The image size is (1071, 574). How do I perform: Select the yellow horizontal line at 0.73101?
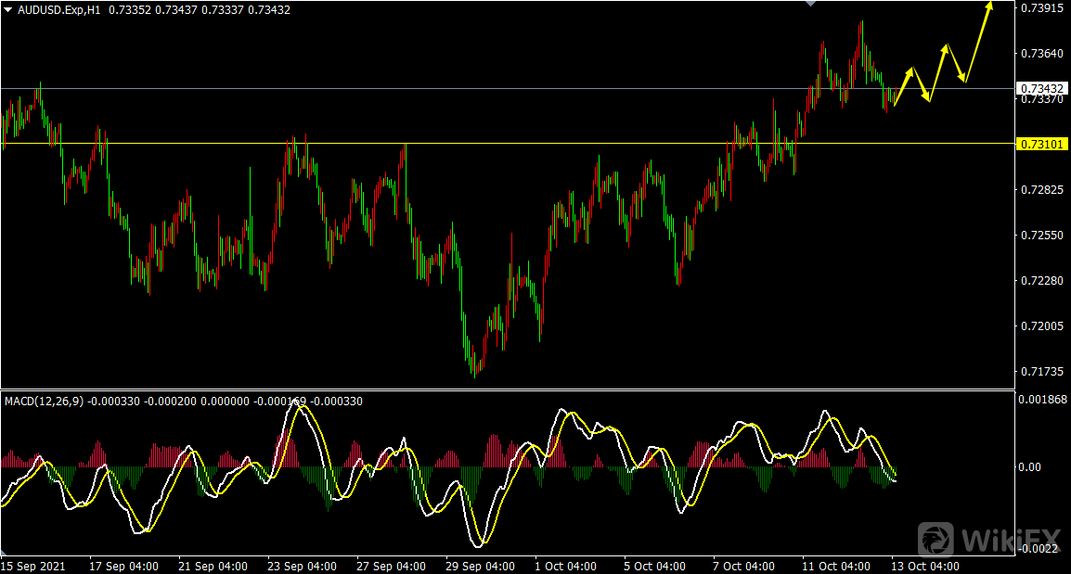464,144
